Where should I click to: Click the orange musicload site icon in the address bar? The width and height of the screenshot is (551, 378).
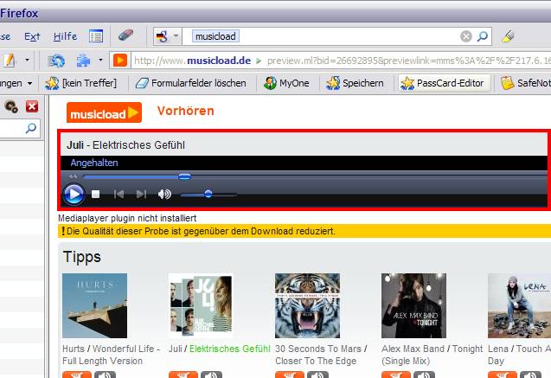[120, 61]
